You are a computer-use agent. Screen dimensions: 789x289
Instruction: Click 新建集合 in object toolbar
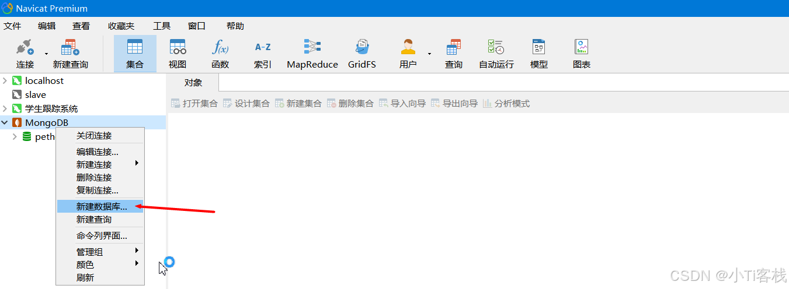298,104
